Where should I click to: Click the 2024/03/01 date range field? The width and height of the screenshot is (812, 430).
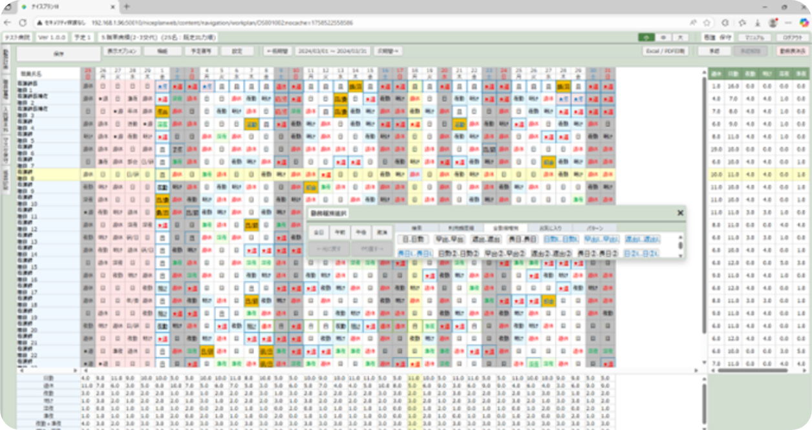point(332,50)
